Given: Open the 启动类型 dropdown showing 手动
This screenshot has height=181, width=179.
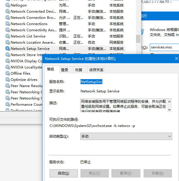Looking at the screenshot, I should pyautogui.click(x=126, y=136).
